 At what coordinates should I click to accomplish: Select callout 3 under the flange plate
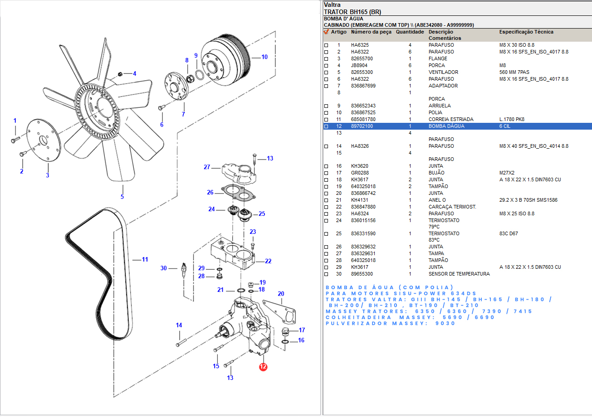[x=47, y=175]
